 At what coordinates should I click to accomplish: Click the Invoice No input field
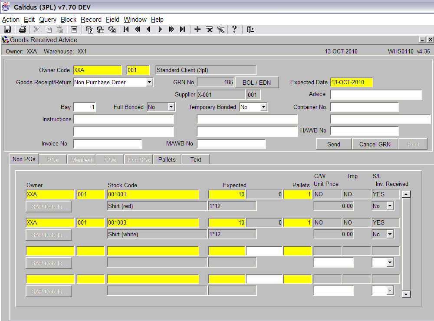tap(108, 144)
